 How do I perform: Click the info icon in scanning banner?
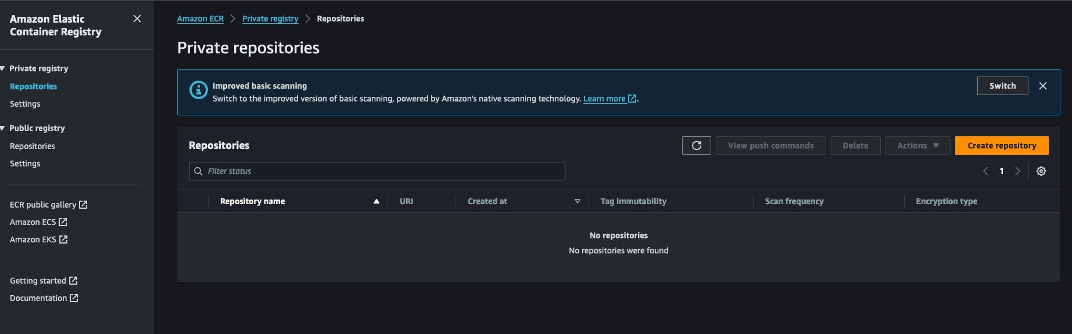point(199,90)
